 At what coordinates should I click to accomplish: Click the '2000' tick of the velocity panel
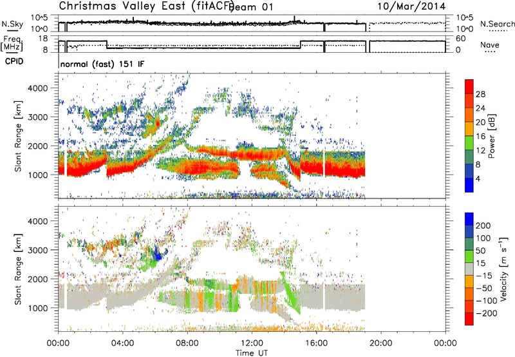[x=37, y=279]
